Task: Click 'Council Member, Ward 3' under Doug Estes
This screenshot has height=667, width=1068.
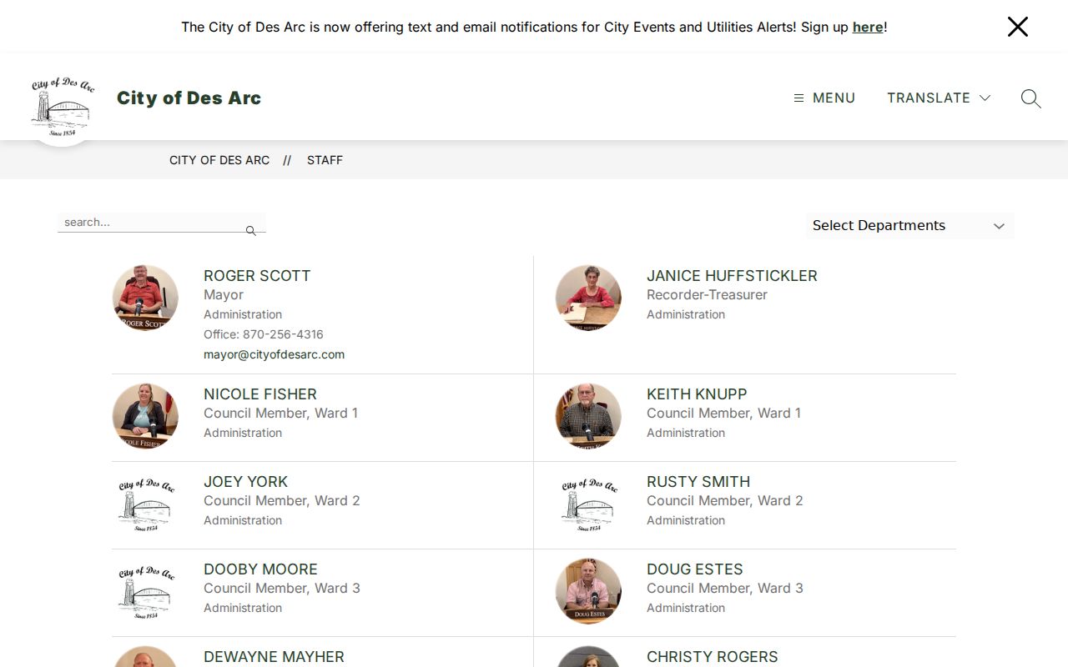Action: point(725,589)
